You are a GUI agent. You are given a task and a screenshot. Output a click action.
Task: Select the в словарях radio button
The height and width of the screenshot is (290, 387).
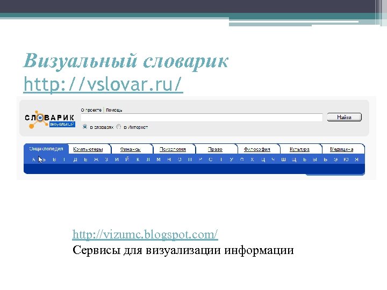[x=85, y=127]
